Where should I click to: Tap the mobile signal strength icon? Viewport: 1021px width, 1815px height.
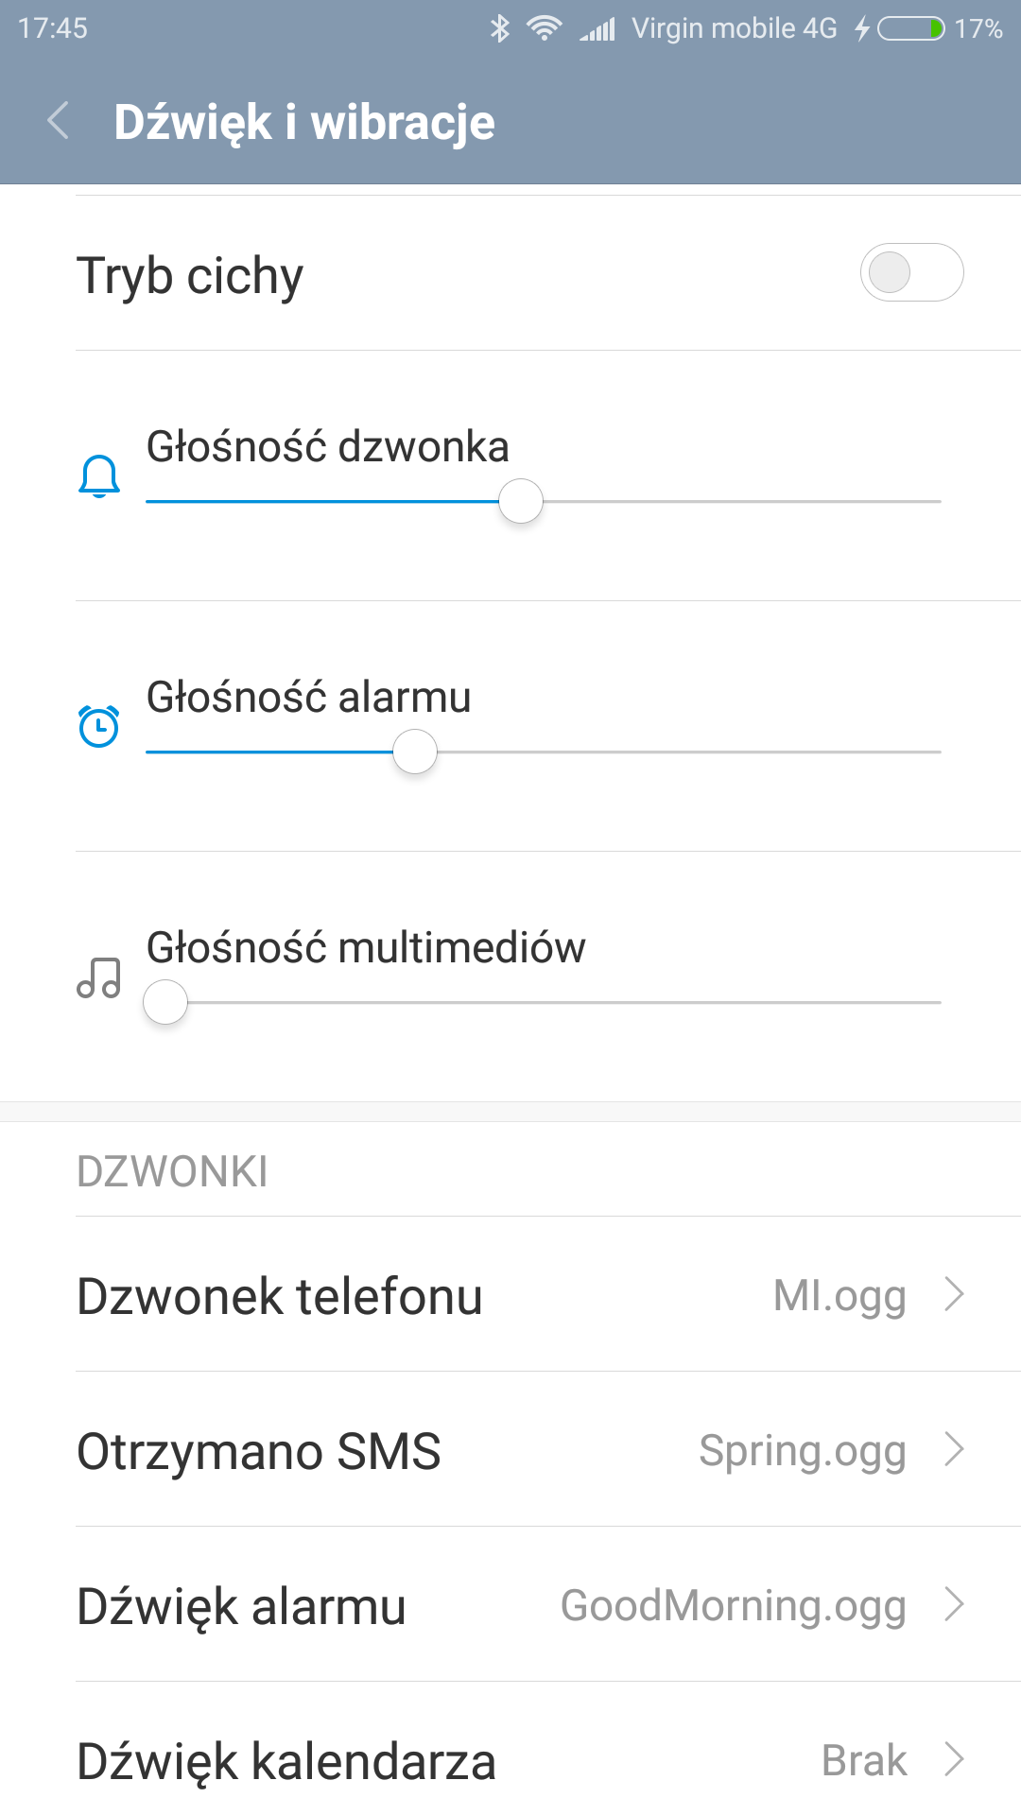[x=597, y=29]
